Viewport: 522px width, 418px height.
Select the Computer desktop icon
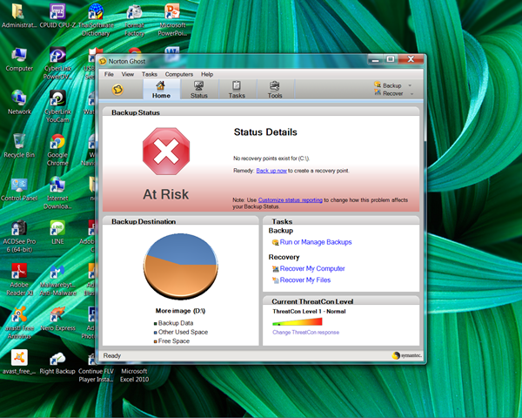tap(19, 59)
